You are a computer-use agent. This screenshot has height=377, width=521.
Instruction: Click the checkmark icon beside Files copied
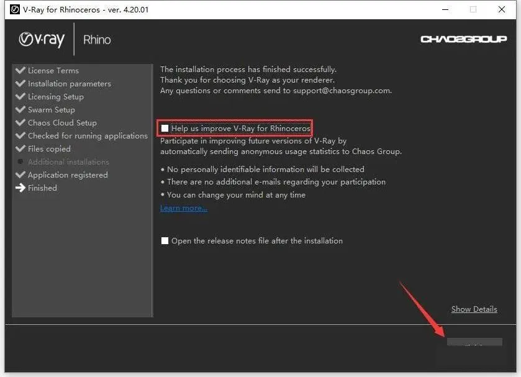tap(20, 148)
